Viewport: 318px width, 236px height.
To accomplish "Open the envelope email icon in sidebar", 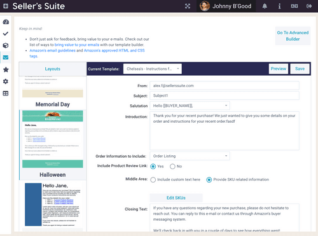I will pyautogui.click(x=6, y=57).
